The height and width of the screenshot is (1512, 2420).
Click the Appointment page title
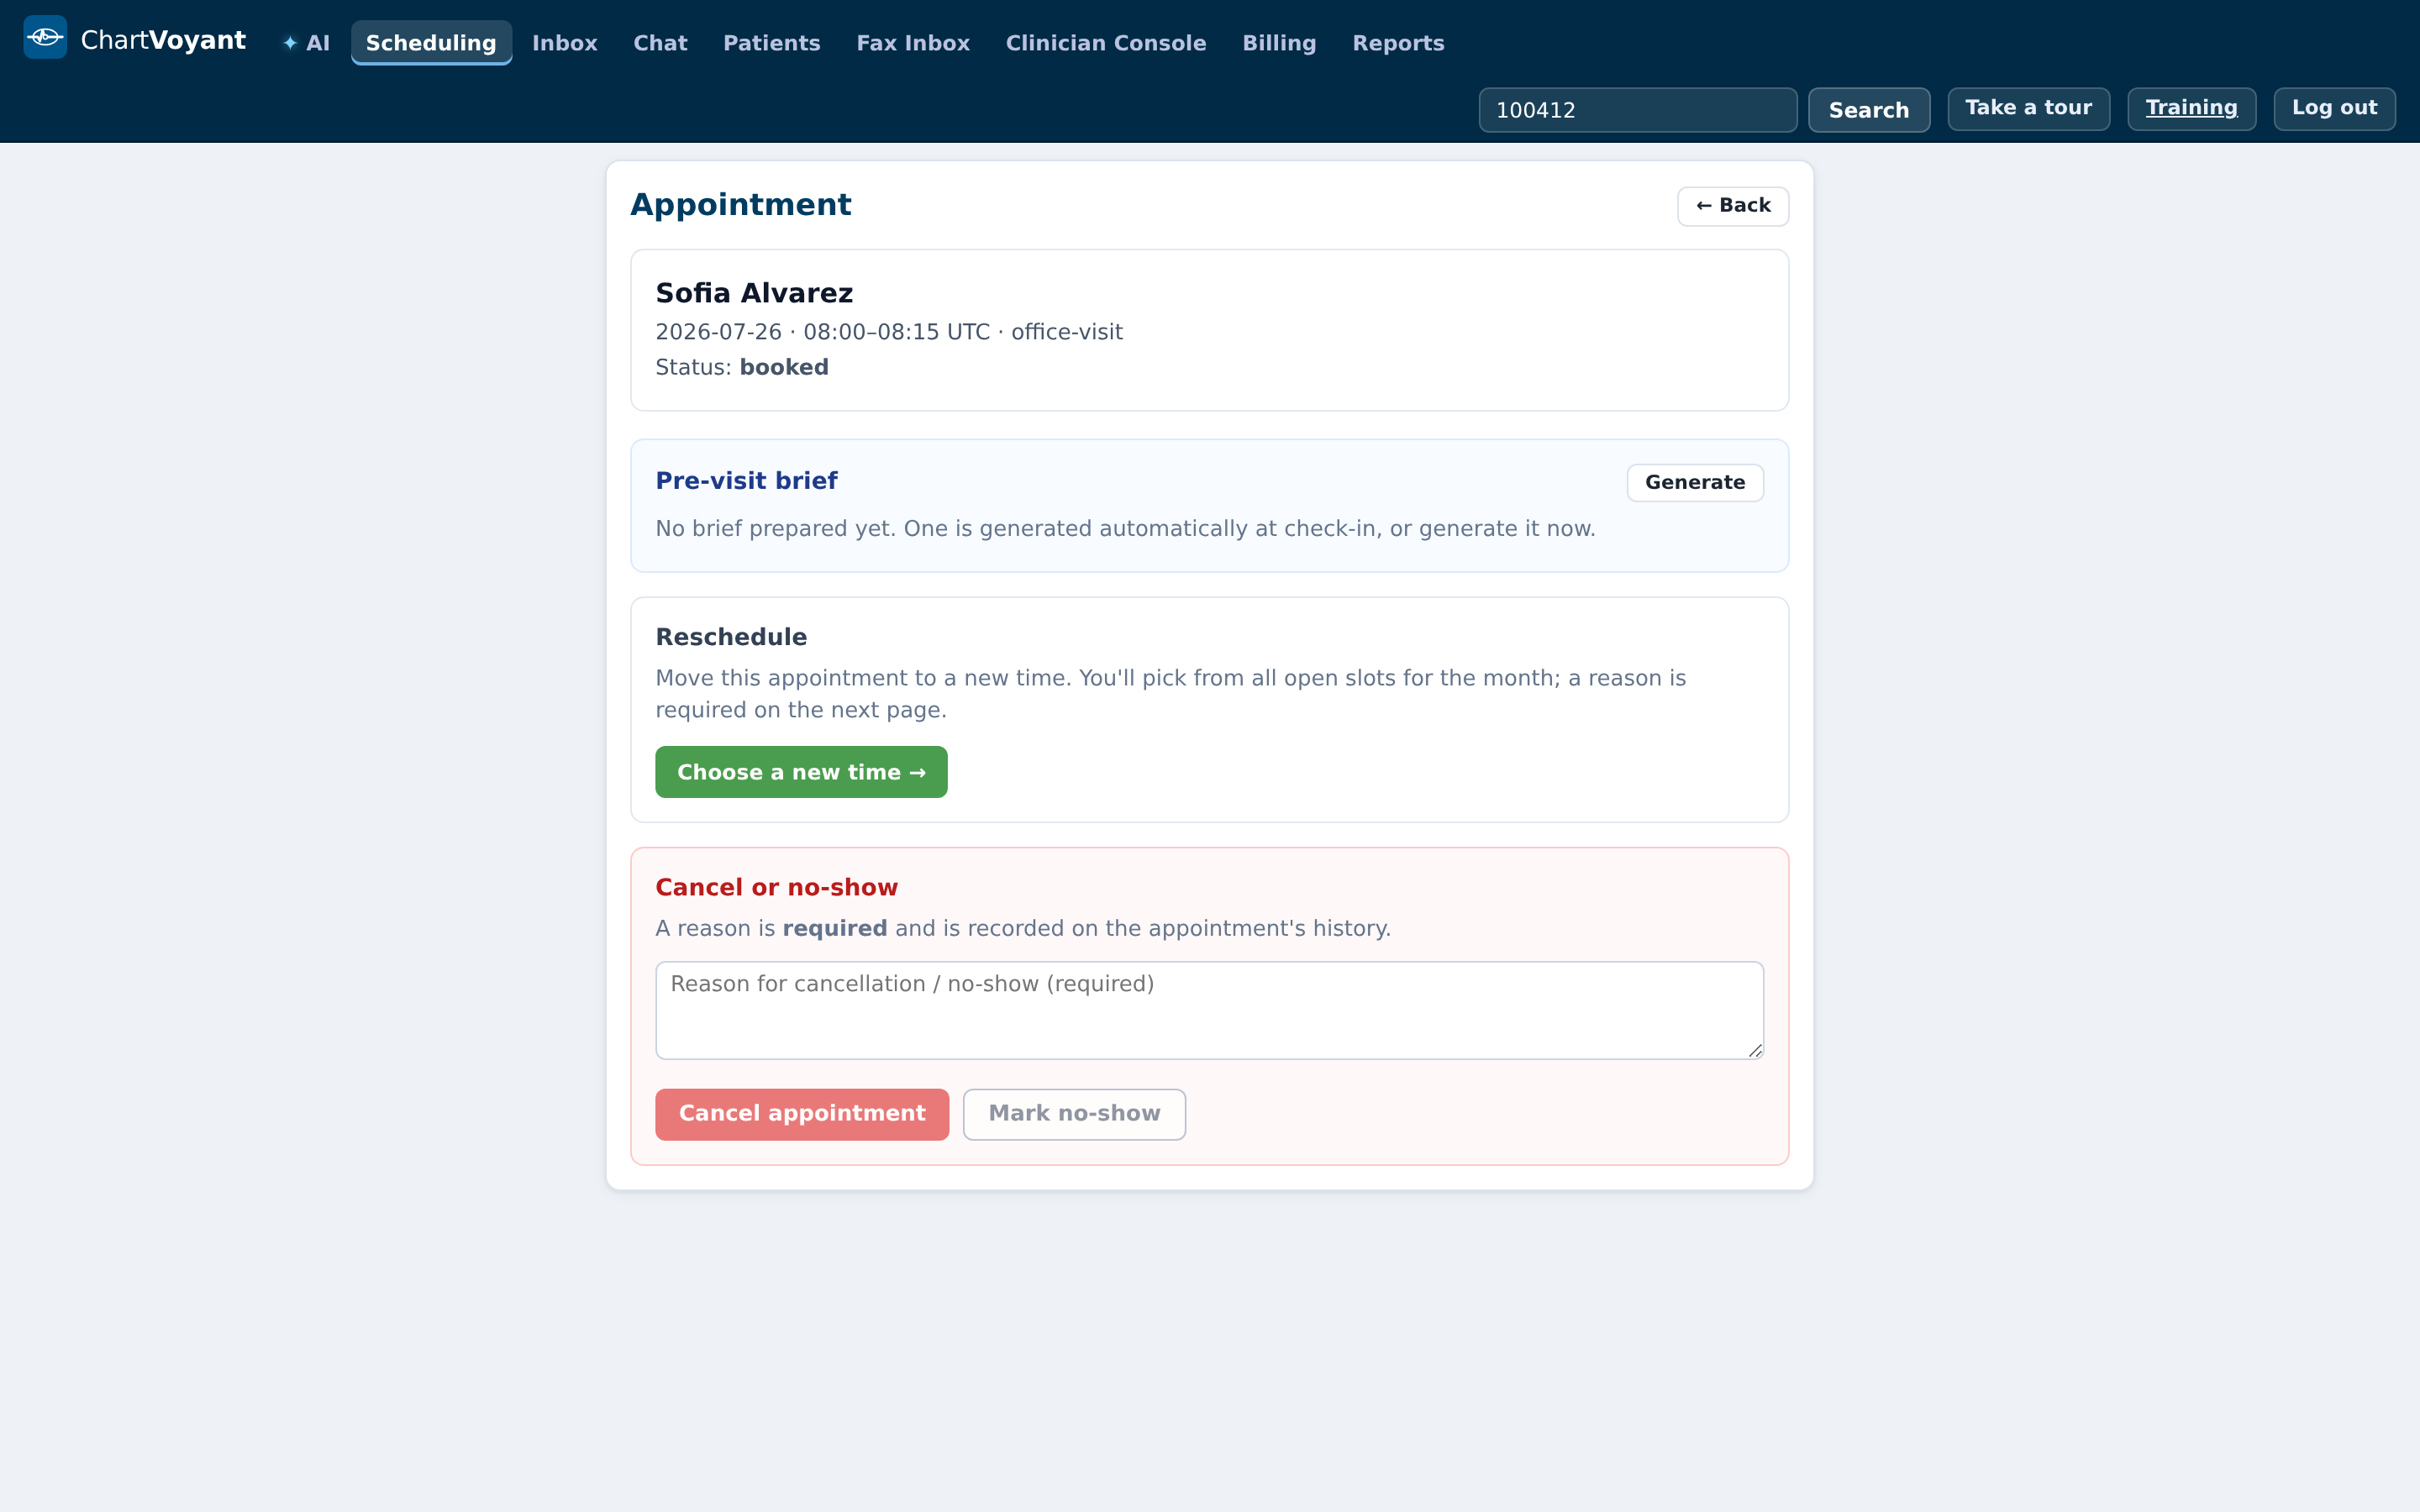[x=740, y=205]
